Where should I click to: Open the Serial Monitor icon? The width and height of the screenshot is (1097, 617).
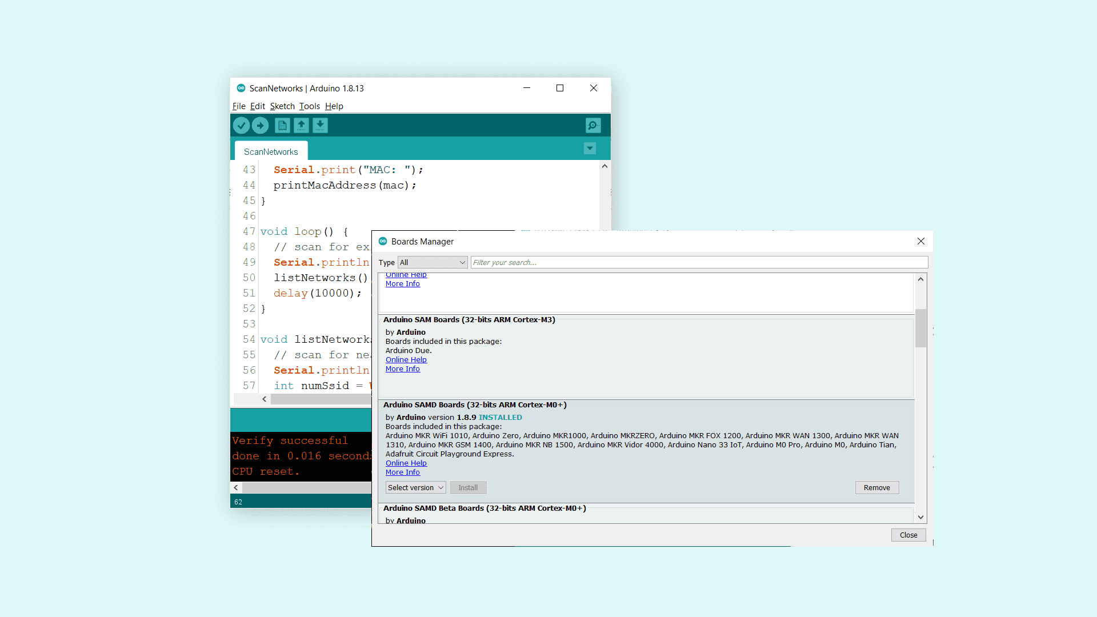click(x=593, y=125)
